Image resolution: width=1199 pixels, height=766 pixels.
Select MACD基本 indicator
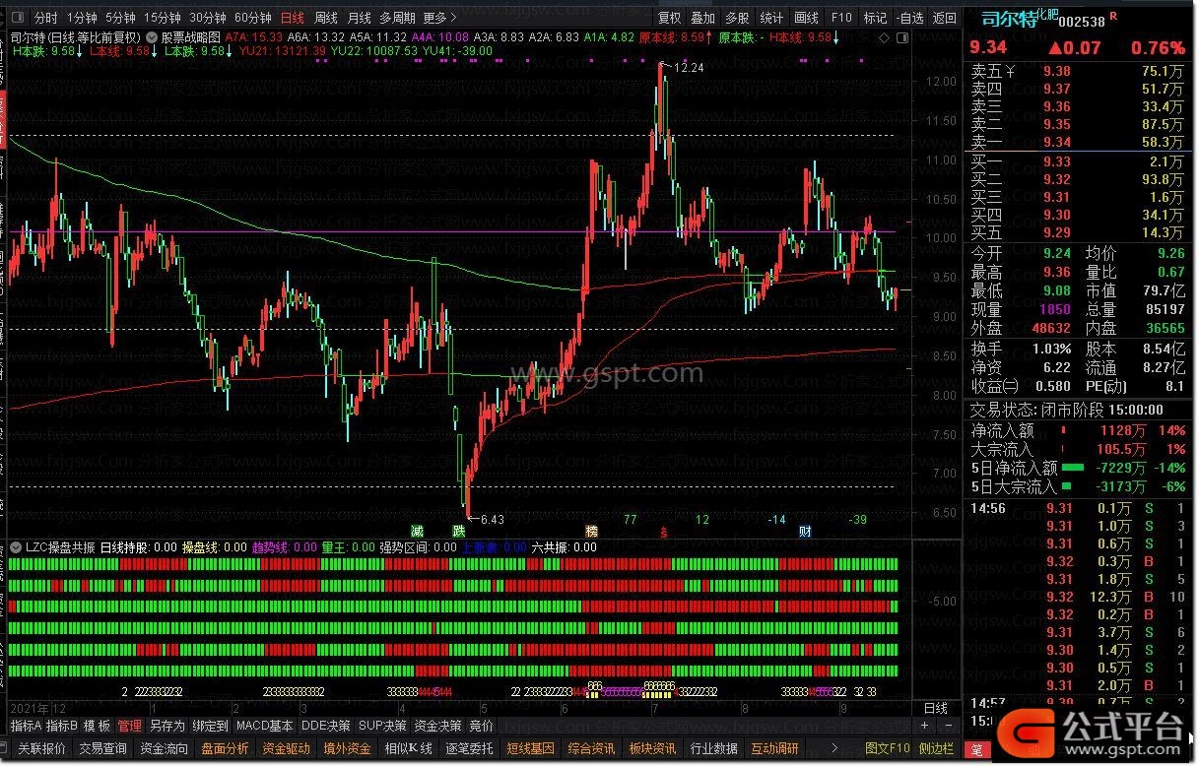pos(265,725)
